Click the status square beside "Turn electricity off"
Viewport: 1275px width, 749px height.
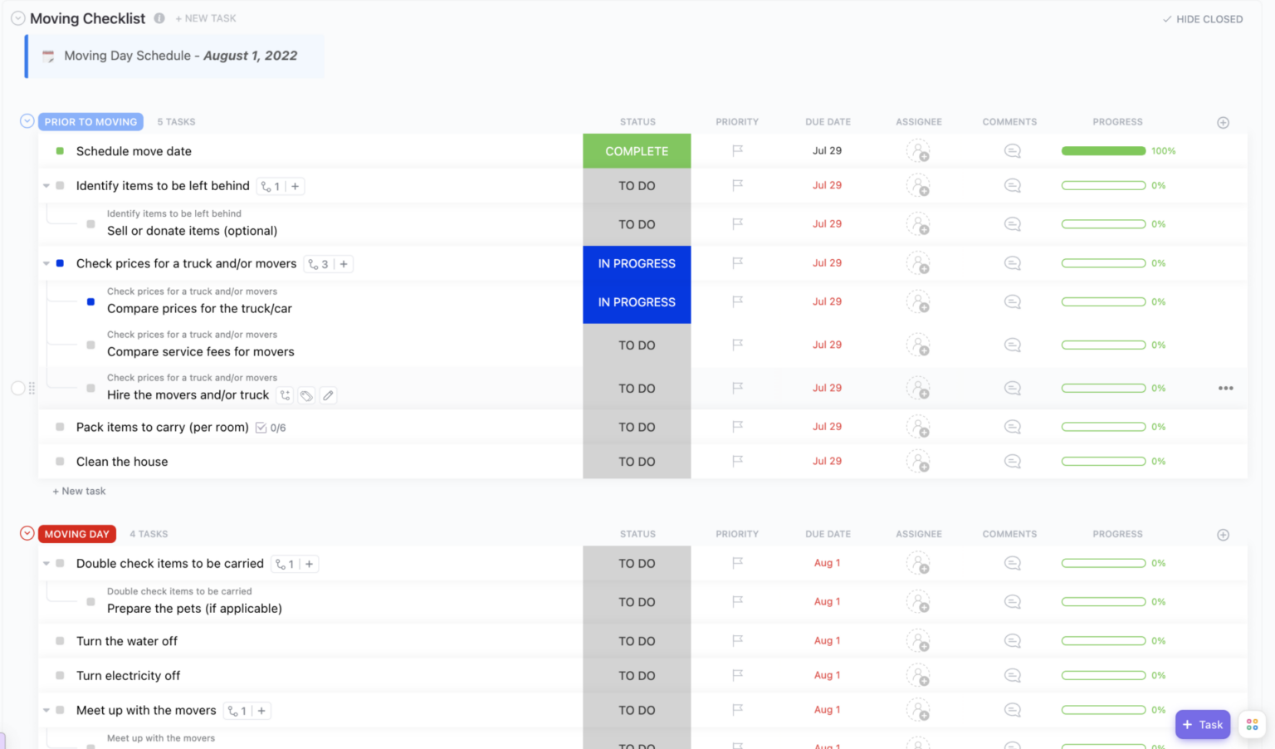(59, 675)
